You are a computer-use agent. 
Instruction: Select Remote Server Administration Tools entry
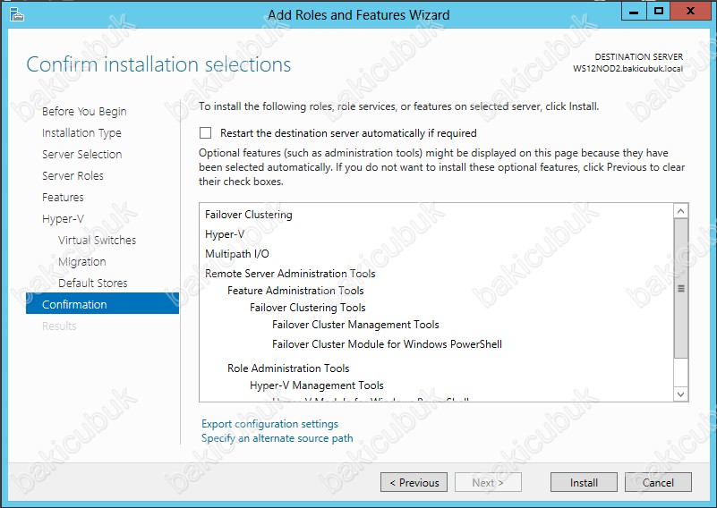[x=290, y=274]
